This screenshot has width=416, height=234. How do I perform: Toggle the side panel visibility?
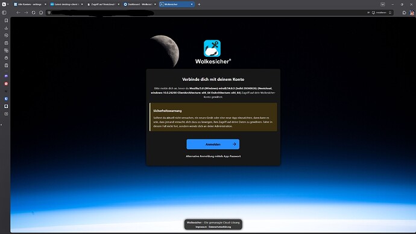tap(4, 13)
